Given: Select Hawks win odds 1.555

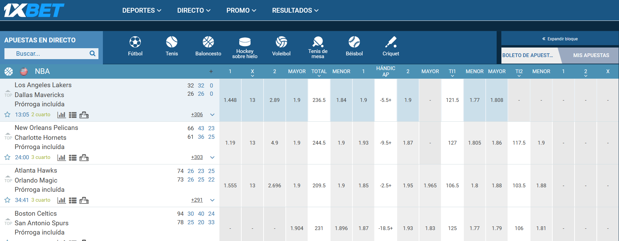Looking at the screenshot, I should tap(230, 186).
